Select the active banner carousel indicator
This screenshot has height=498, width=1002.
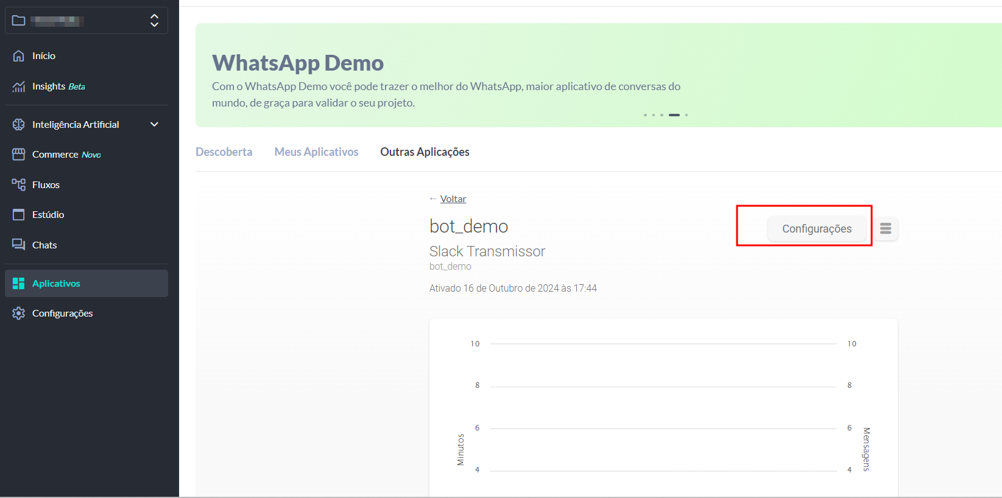click(674, 115)
